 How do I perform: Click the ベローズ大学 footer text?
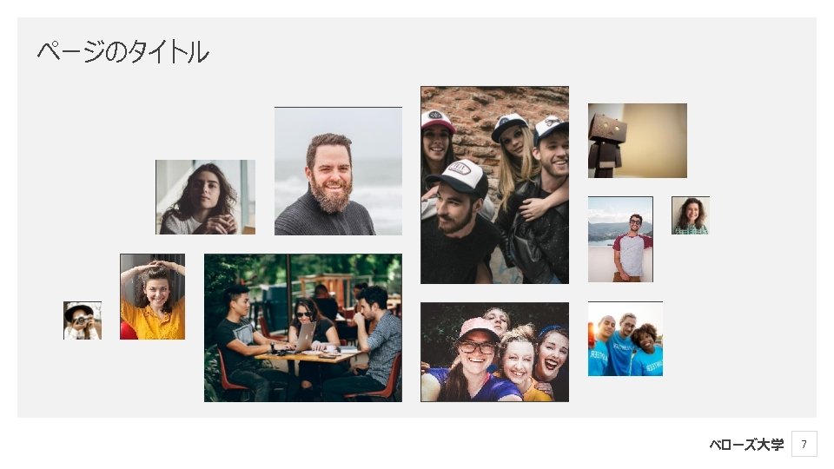point(746,445)
